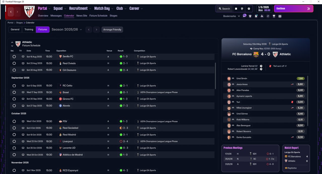Click the Stages breadcrumb link

19,23
